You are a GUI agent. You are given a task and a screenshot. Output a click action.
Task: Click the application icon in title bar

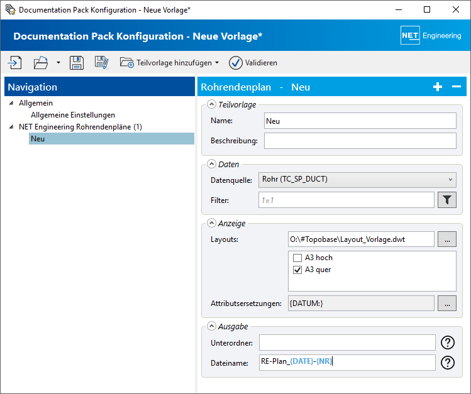(10, 9)
